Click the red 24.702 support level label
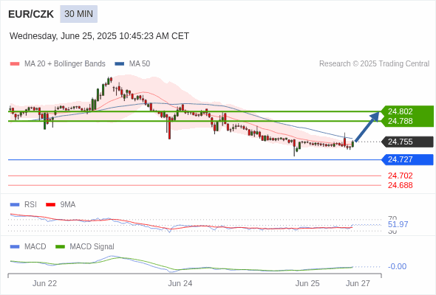Screen dimensions: 436x295 pos(401,176)
